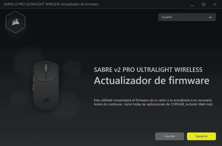Open the Español language dropdown

point(187,17)
